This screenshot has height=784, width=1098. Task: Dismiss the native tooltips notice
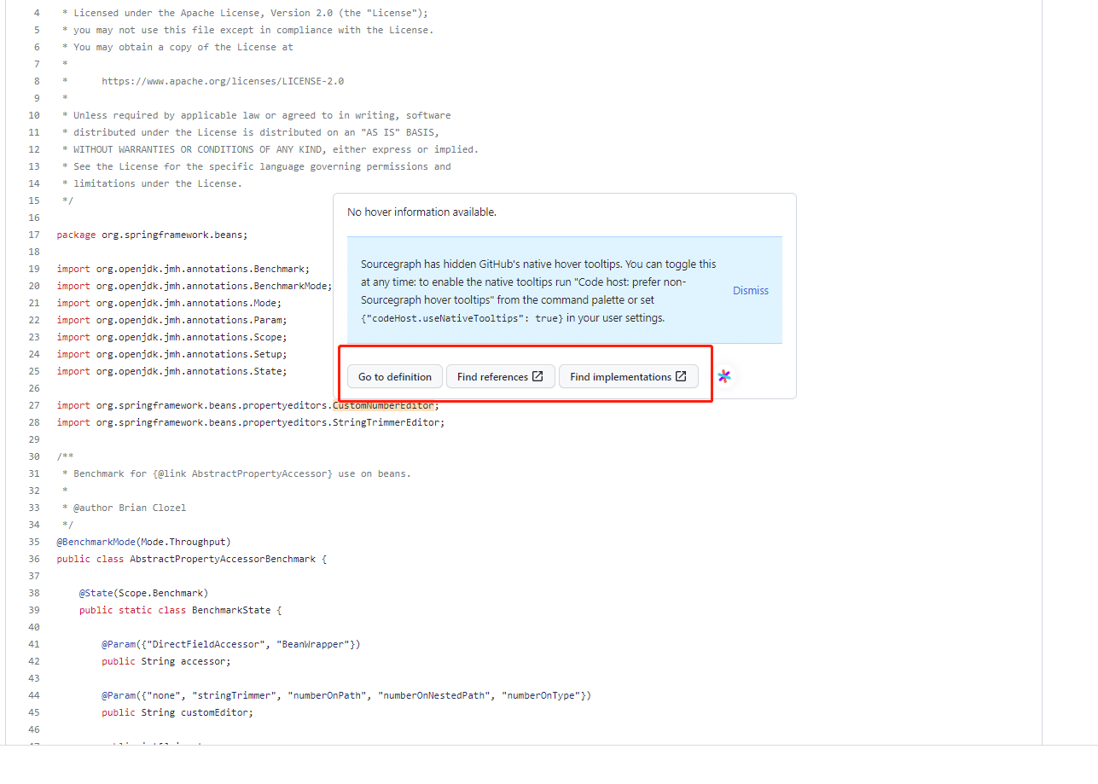(x=751, y=290)
